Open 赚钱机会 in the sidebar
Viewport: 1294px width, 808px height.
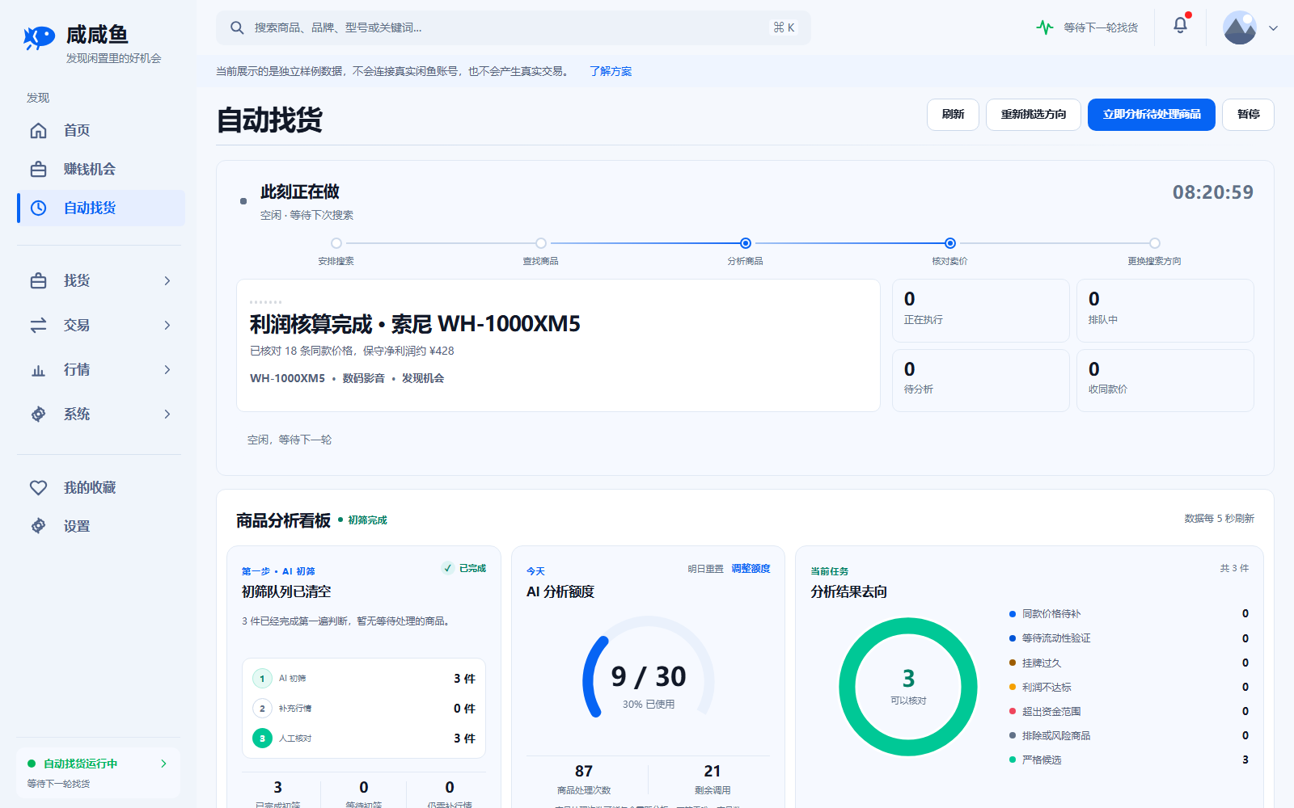click(x=101, y=169)
